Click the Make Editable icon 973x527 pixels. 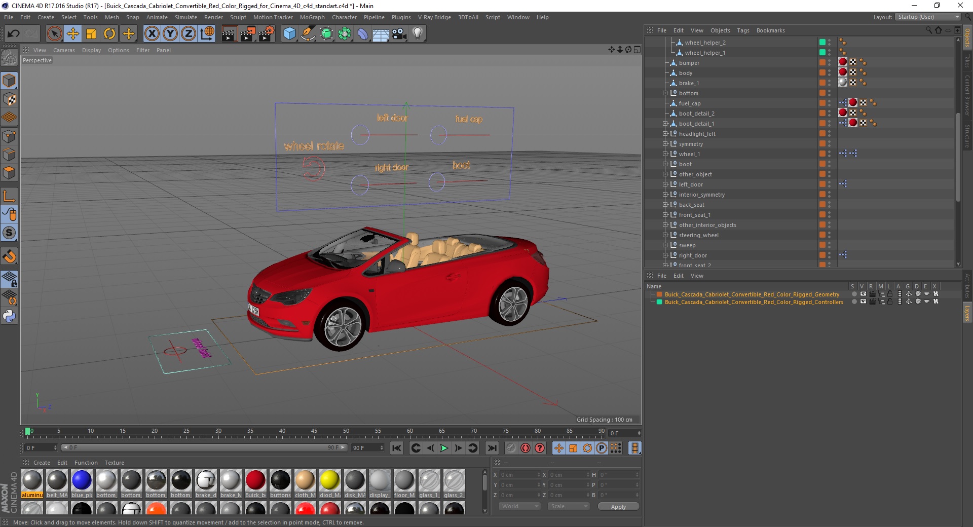click(x=9, y=57)
